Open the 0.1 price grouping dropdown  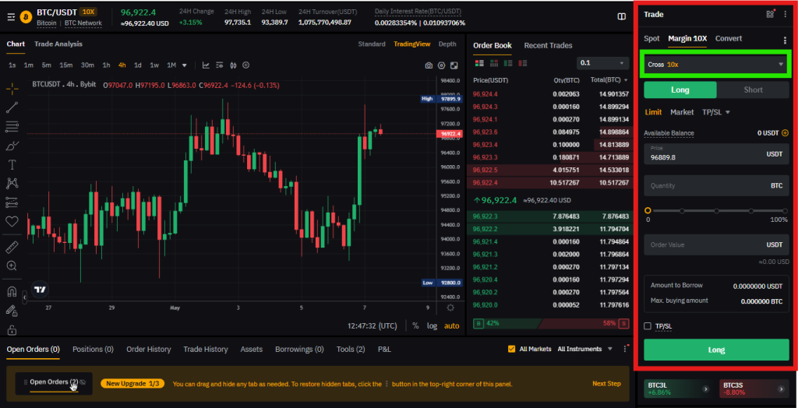(602, 63)
